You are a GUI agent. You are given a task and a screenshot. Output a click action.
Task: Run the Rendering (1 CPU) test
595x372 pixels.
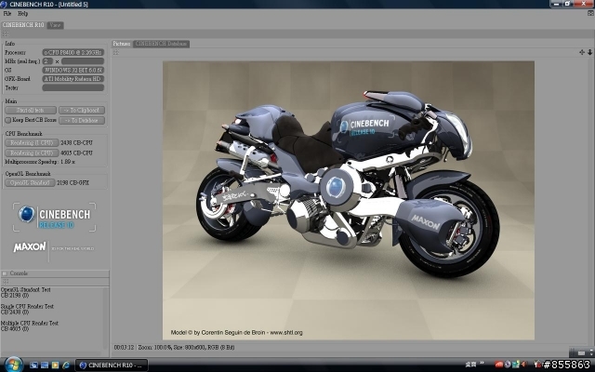[32, 142]
